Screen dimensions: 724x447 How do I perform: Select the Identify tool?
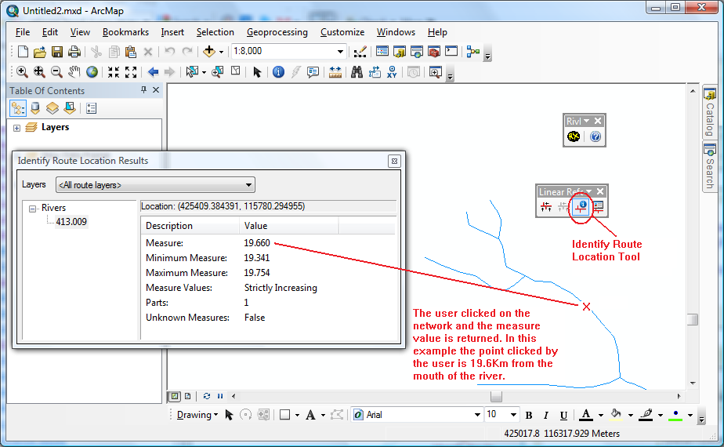278,72
